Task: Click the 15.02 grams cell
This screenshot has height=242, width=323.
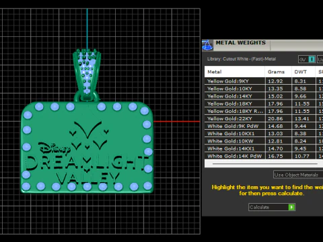Action: [x=278, y=96]
